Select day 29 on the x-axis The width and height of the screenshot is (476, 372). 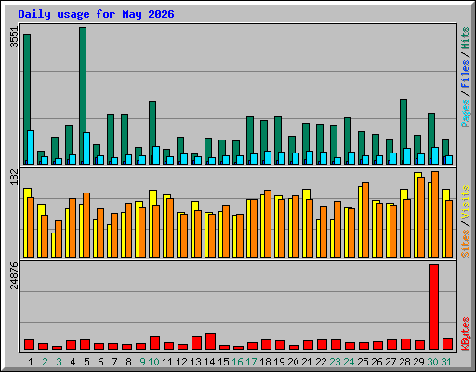pyautogui.click(x=418, y=362)
